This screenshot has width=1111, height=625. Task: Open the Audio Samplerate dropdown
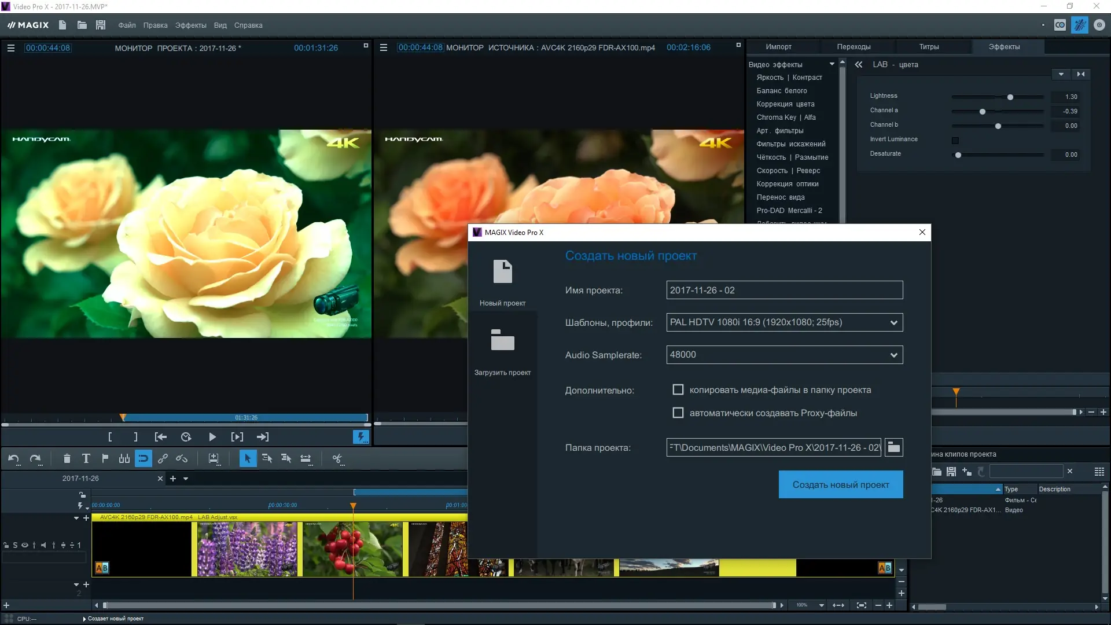pos(893,355)
